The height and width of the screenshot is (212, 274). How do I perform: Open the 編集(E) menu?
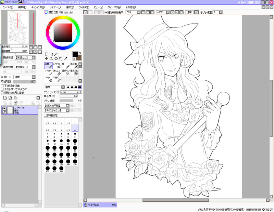coord(22,7)
